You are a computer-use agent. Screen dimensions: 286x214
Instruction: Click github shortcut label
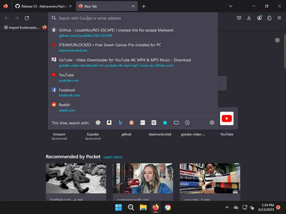click(x=127, y=134)
